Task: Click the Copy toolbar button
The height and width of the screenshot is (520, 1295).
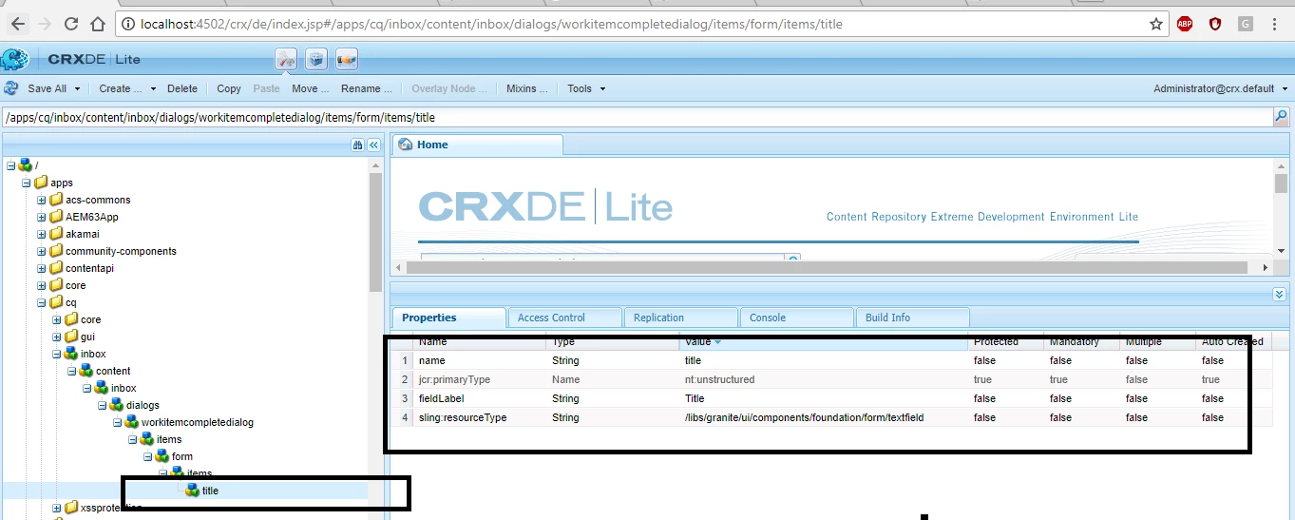Action: [229, 88]
